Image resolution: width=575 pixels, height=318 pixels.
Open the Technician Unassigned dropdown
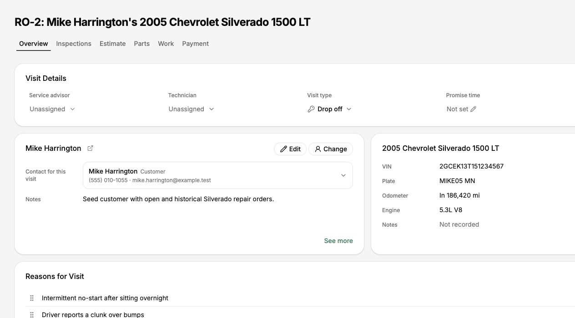tap(191, 109)
